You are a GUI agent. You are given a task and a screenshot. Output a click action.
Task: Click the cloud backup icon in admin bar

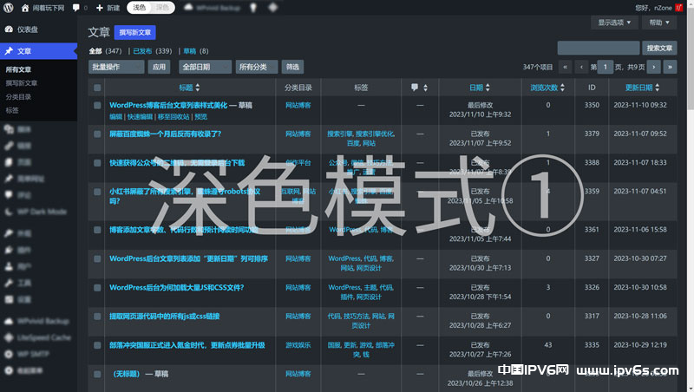click(188, 8)
